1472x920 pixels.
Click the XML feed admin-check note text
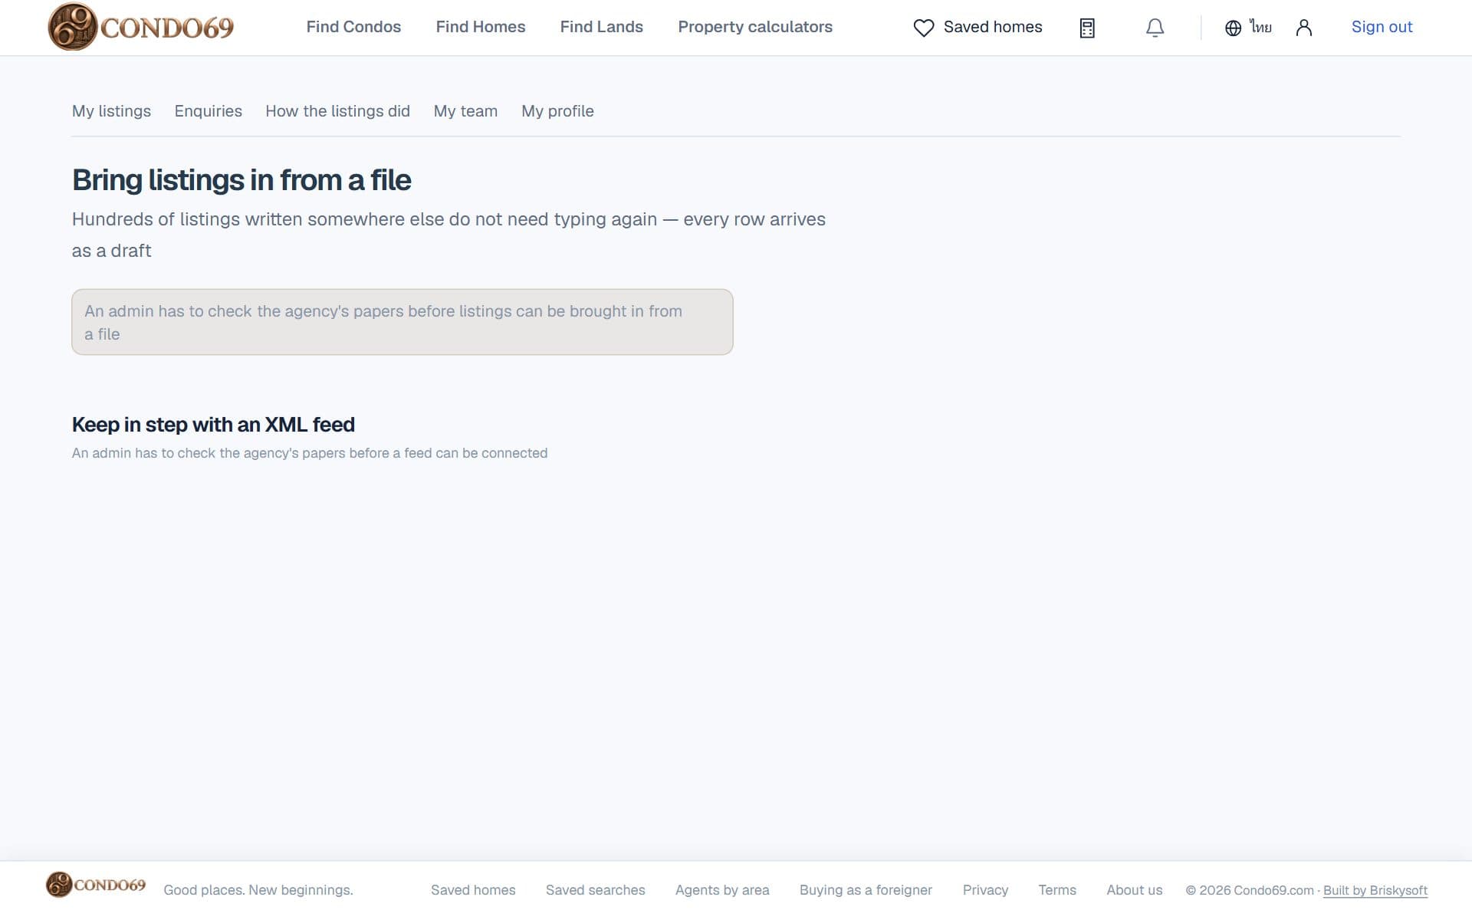pos(310,453)
